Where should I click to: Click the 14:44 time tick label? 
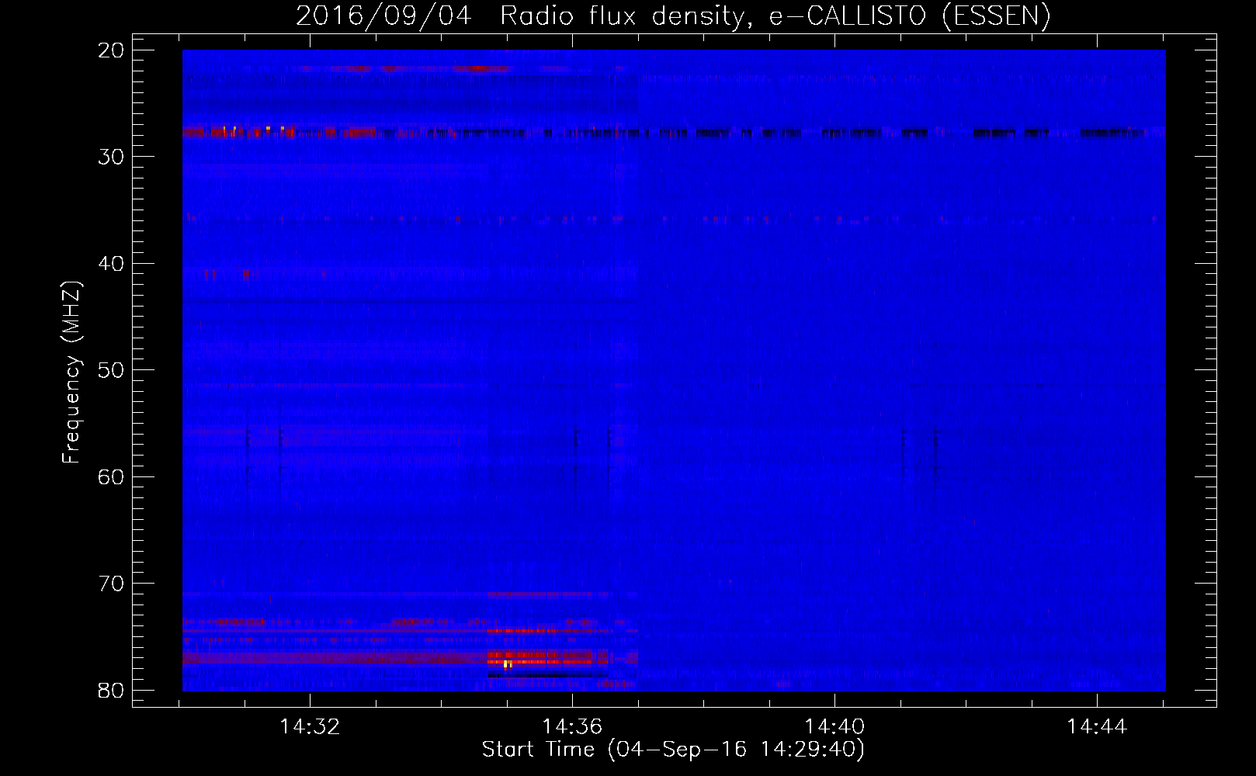pyautogui.click(x=1097, y=727)
